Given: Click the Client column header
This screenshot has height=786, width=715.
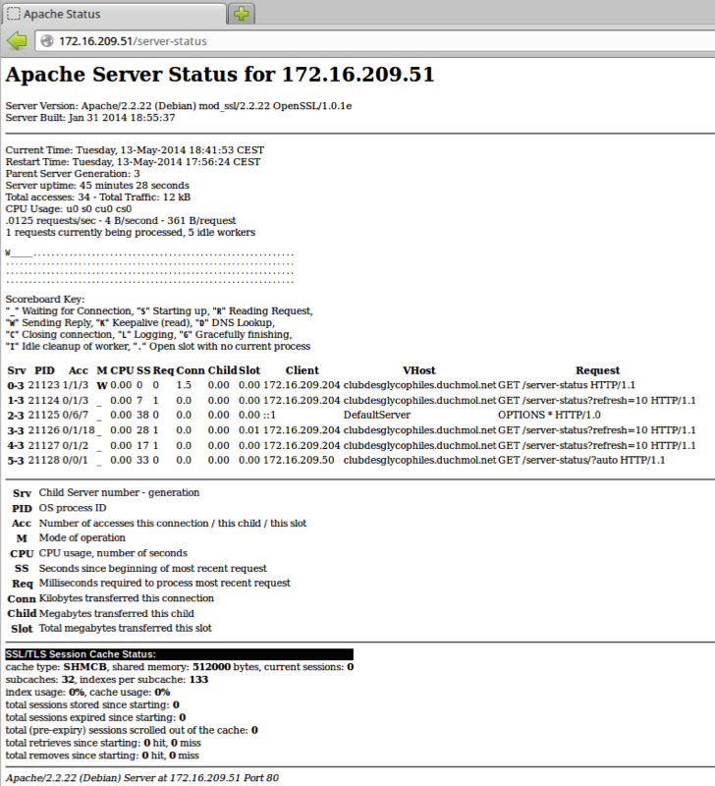Looking at the screenshot, I should [302, 370].
